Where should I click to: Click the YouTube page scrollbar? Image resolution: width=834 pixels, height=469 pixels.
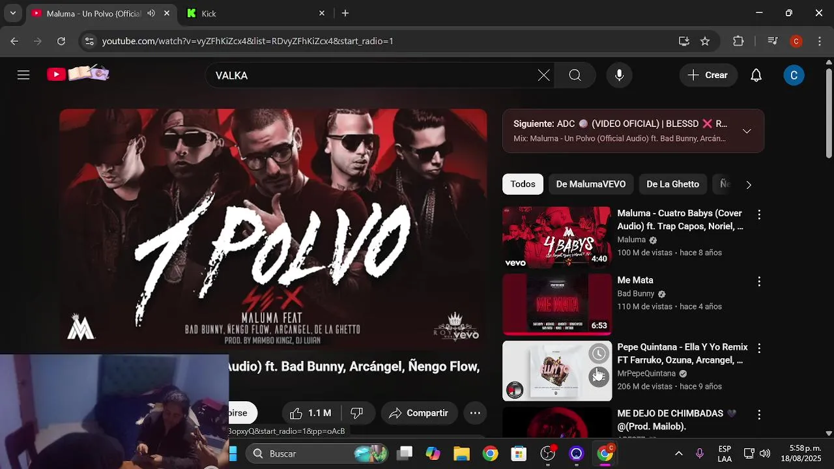(829, 112)
